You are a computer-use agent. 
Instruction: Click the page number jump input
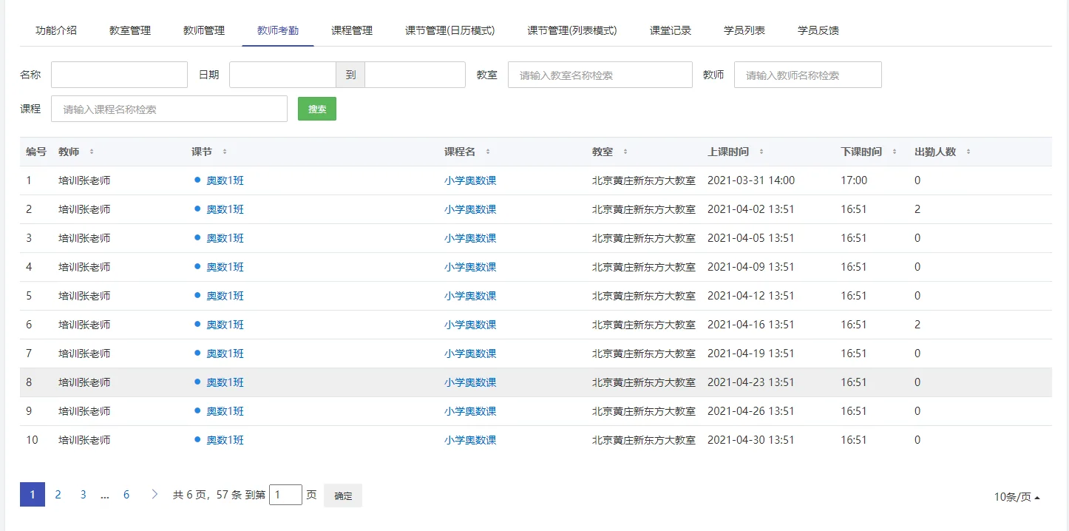point(285,495)
